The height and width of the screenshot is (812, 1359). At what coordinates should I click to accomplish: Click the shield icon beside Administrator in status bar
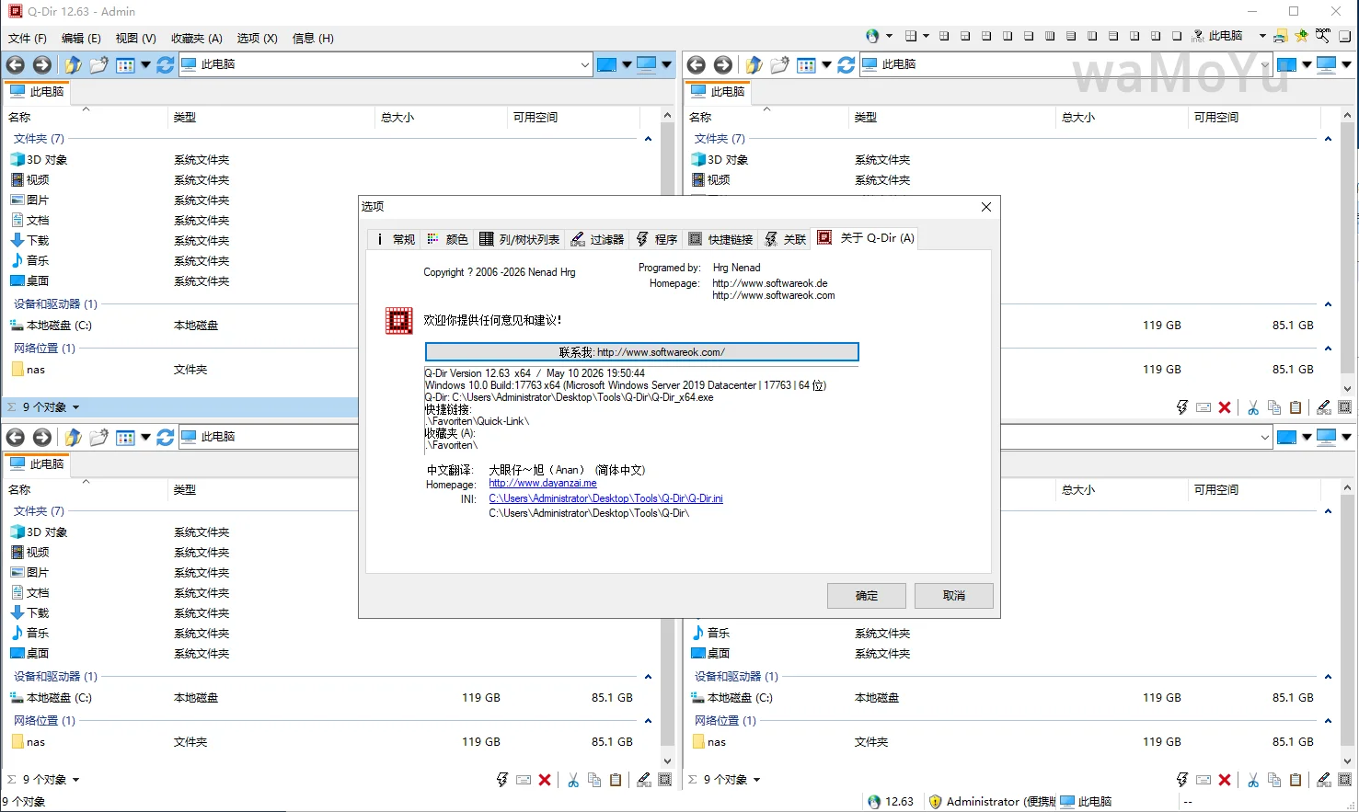point(936,802)
